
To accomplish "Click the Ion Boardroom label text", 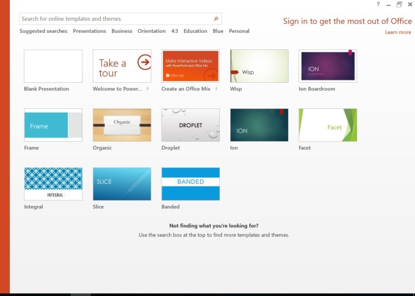I will coord(317,89).
